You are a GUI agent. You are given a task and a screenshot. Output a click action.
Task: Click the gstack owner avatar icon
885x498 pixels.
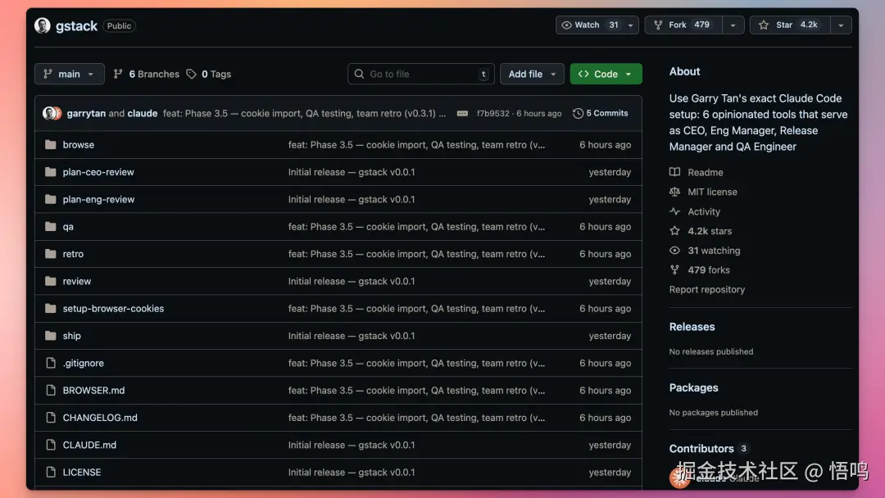(x=43, y=25)
